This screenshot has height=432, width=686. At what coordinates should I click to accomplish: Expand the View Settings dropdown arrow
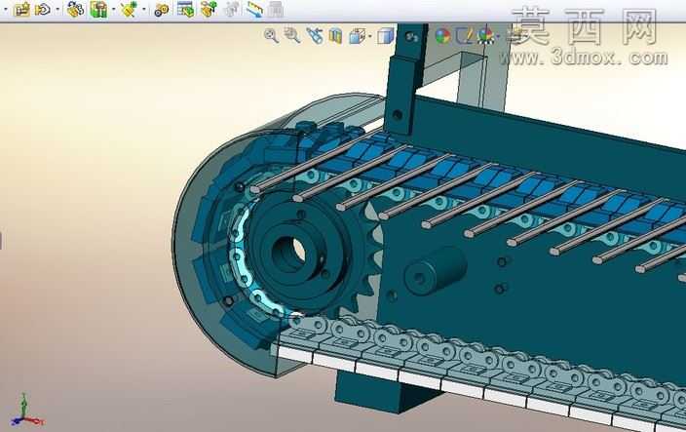click(x=499, y=36)
